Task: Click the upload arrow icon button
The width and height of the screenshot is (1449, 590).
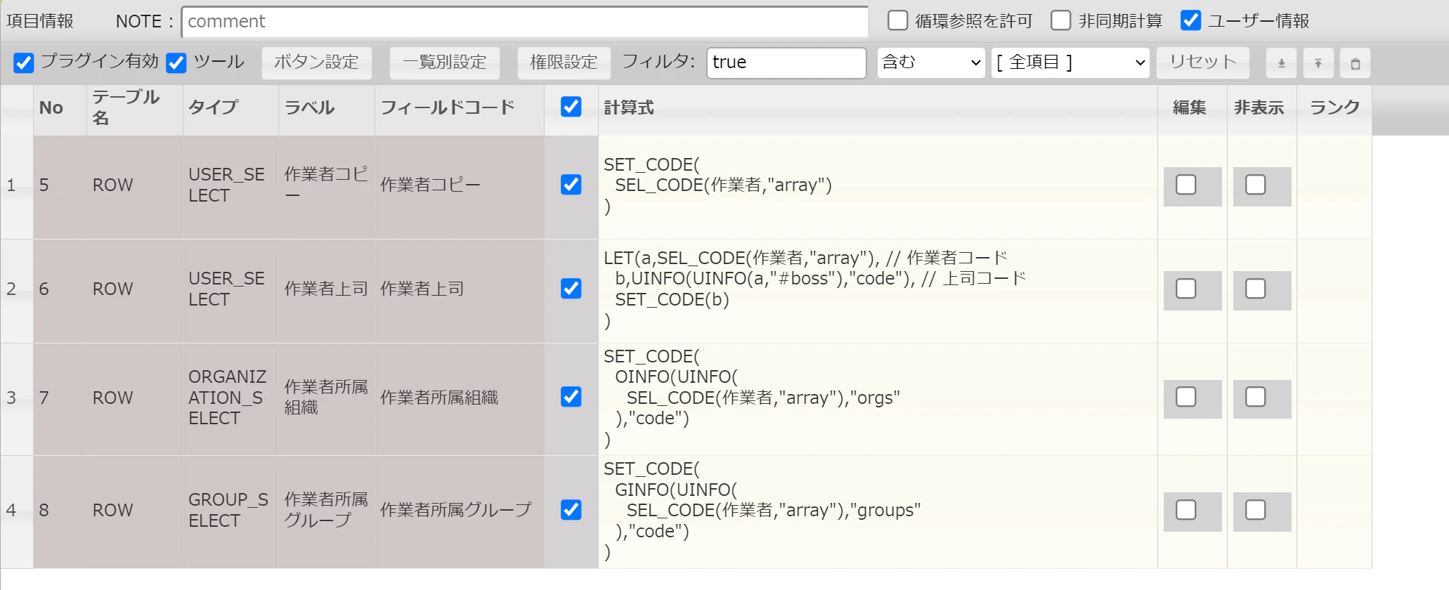Action: (x=1318, y=63)
